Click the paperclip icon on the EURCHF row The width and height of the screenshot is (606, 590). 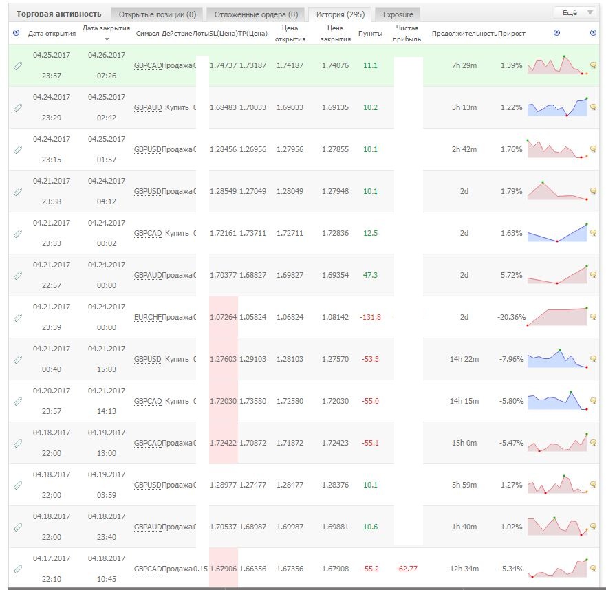click(18, 318)
